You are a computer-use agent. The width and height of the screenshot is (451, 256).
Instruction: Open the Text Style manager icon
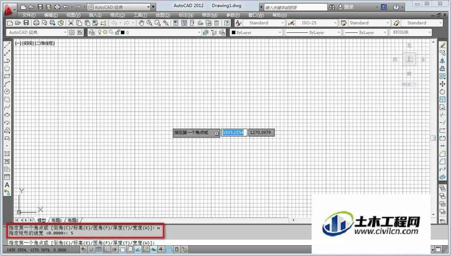[x=238, y=23]
